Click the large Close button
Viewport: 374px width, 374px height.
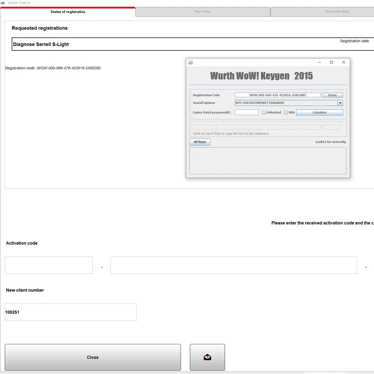[x=93, y=357]
